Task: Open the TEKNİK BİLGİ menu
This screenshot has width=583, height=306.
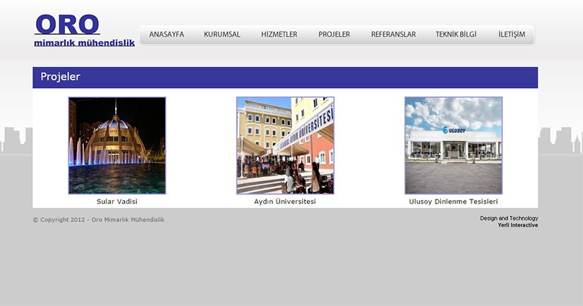Action: (x=456, y=35)
